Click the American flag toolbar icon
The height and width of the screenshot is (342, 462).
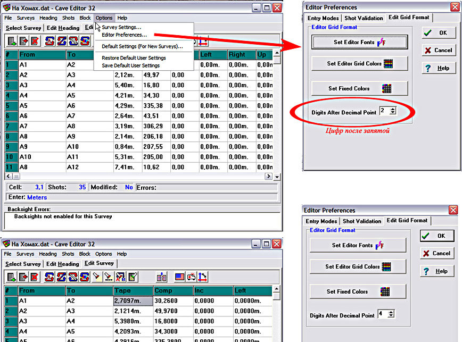click(x=179, y=277)
